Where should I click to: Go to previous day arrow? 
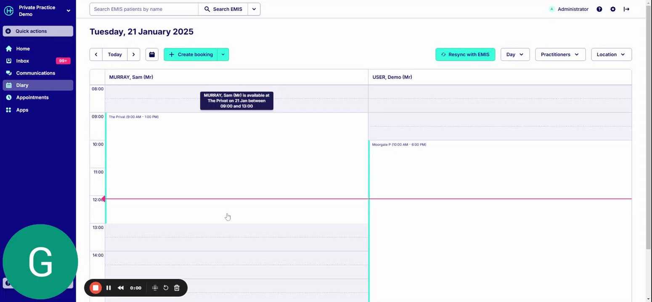pos(96,55)
